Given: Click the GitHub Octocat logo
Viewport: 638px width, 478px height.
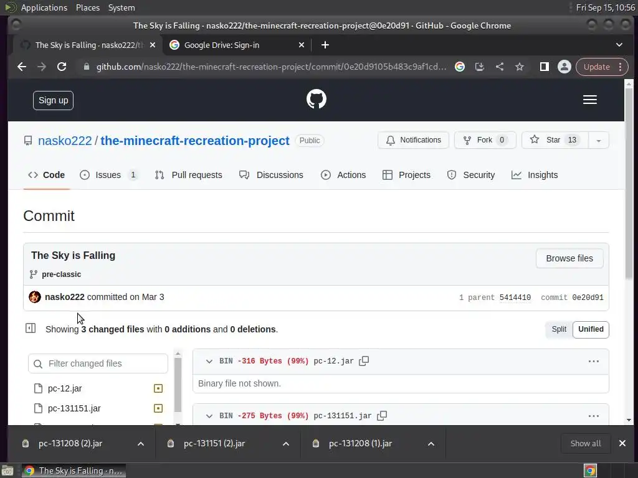Looking at the screenshot, I should pos(317,99).
